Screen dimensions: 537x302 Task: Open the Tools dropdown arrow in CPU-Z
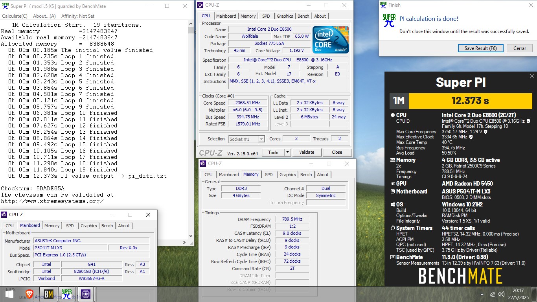[287, 152]
